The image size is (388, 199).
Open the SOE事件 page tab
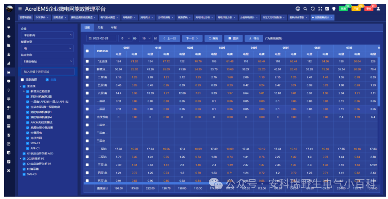42,17
